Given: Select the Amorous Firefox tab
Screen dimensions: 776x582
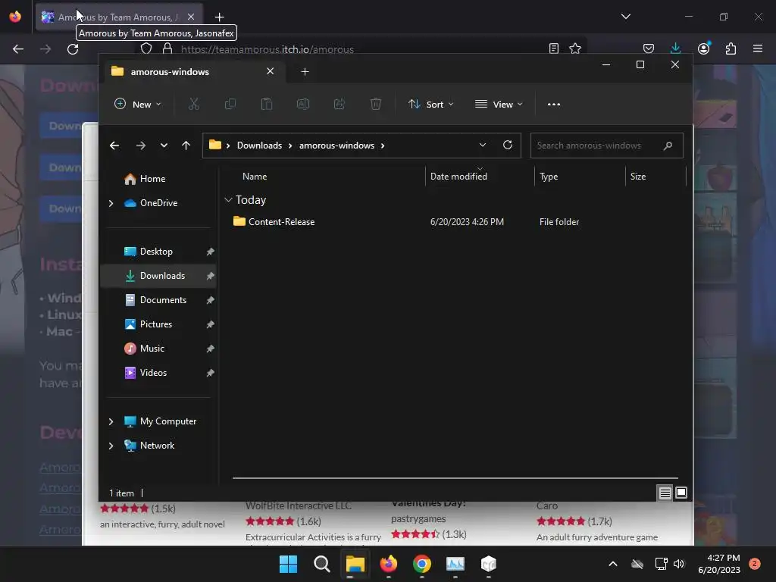Looking at the screenshot, I should [x=117, y=17].
